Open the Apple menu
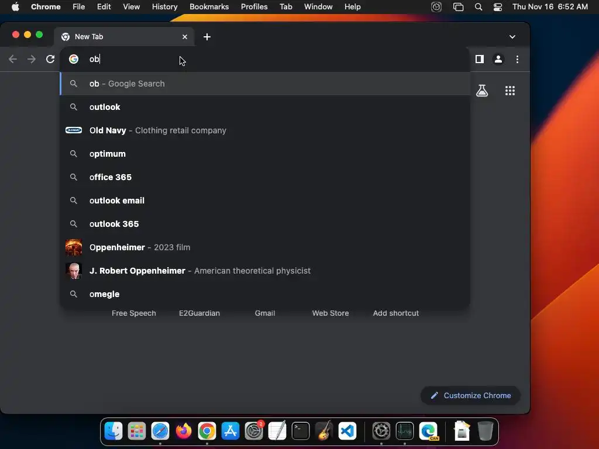This screenshot has height=449, width=599. [15, 6]
